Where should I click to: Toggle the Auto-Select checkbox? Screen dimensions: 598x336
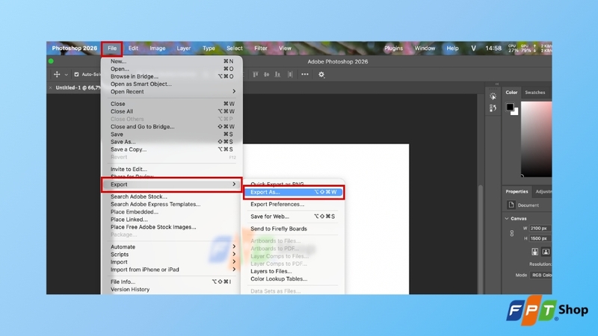pos(76,75)
